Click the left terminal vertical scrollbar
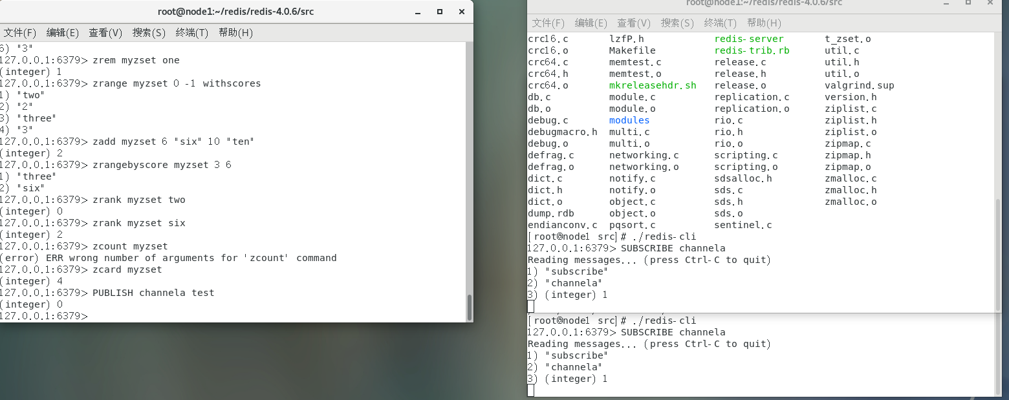 [x=470, y=308]
